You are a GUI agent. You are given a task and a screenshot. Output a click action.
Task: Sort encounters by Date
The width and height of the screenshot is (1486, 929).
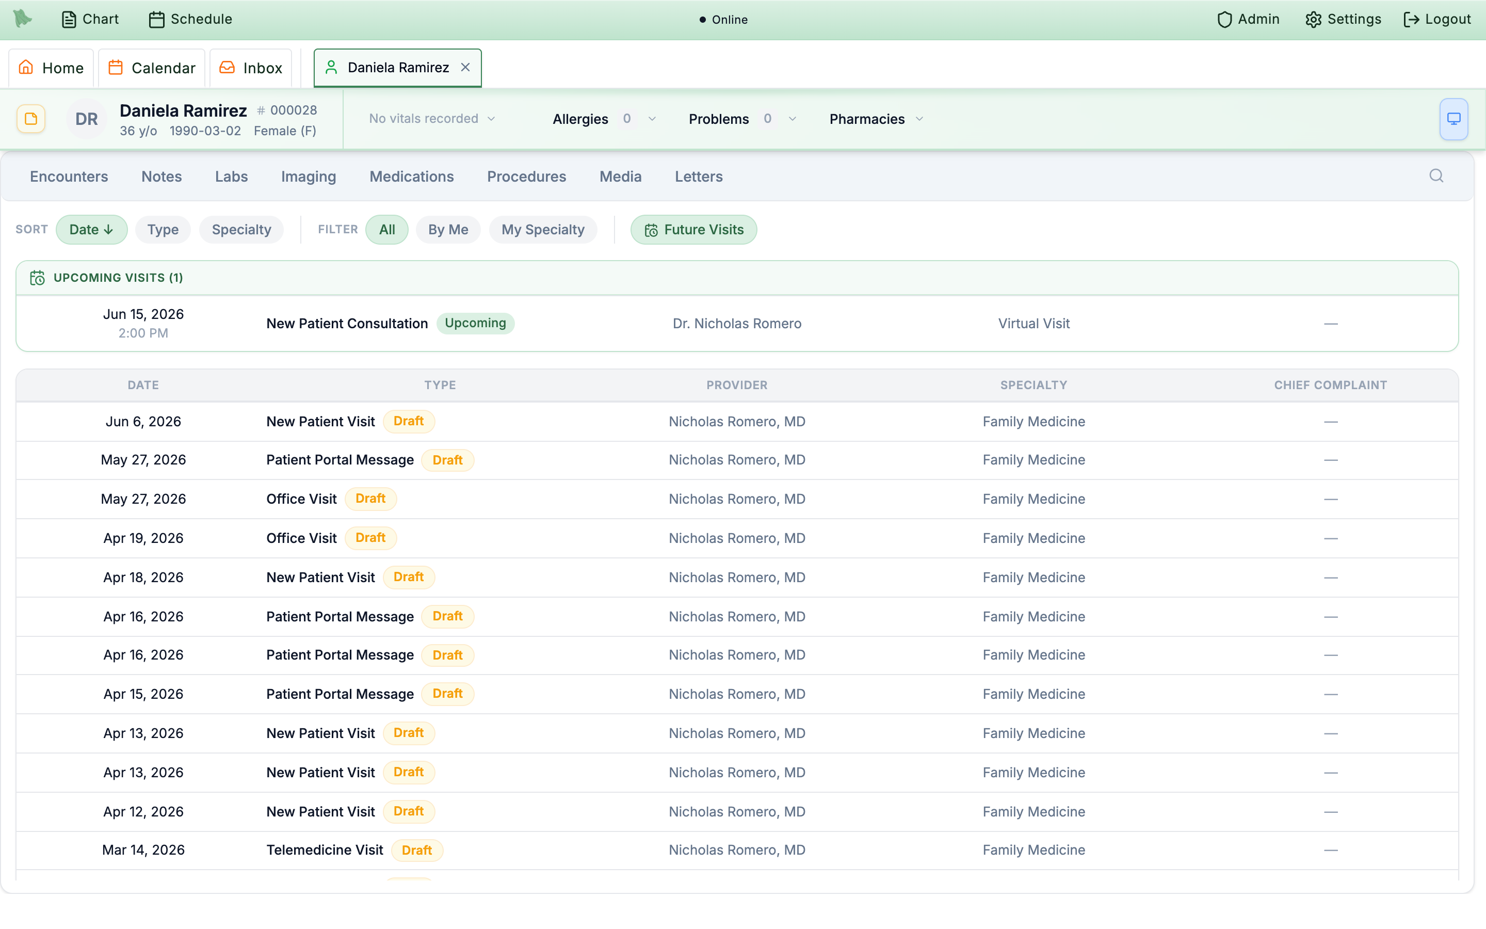[x=91, y=229]
